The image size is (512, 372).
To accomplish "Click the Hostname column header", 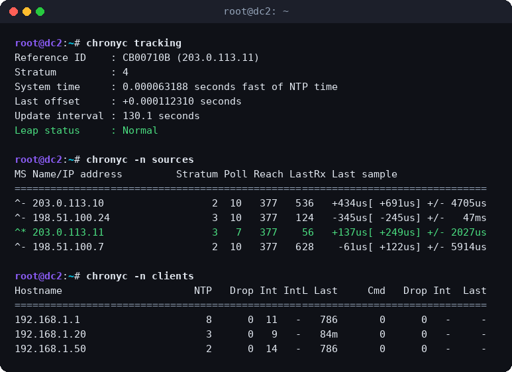I will pos(38,291).
